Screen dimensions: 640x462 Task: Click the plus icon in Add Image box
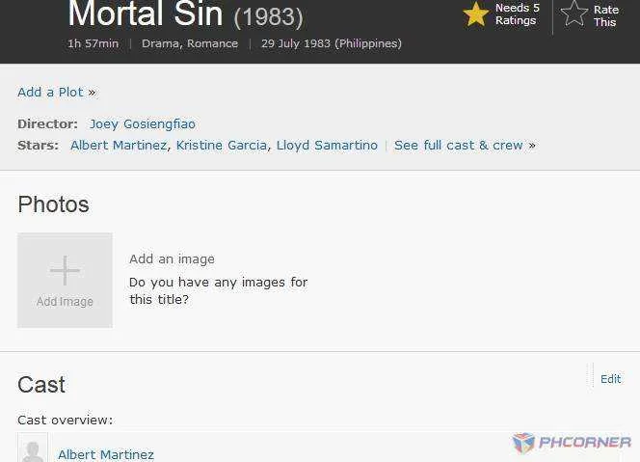[x=65, y=270]
